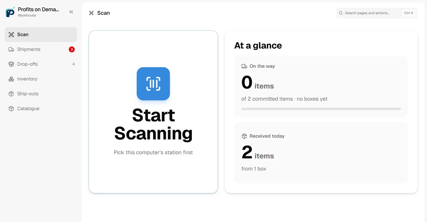The width and height of the screenshot is (427, 222).
Task: Click the At a glance heading
Action: tap(258, 46)
